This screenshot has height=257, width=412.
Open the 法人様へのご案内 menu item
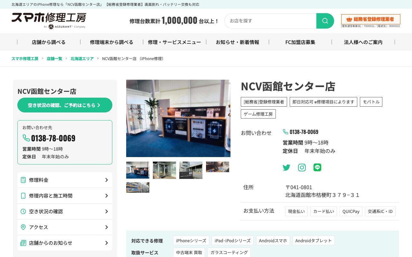tap(363, 42)
